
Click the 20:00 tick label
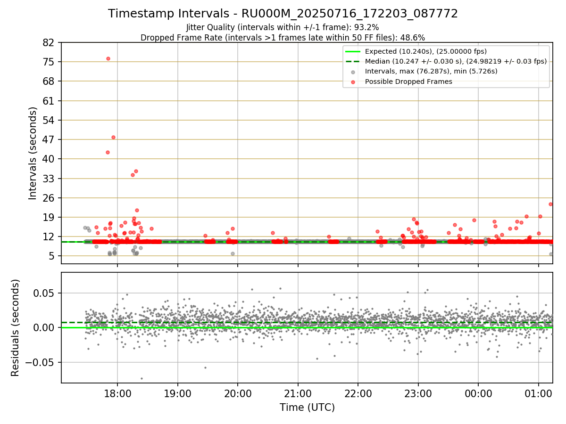(x=238, y=393)
